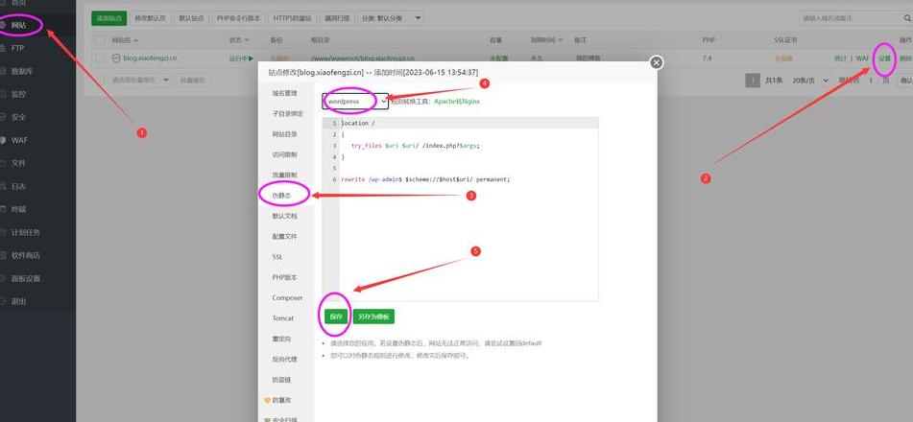Open 面板设置 sidebar entry

[26, 278]
